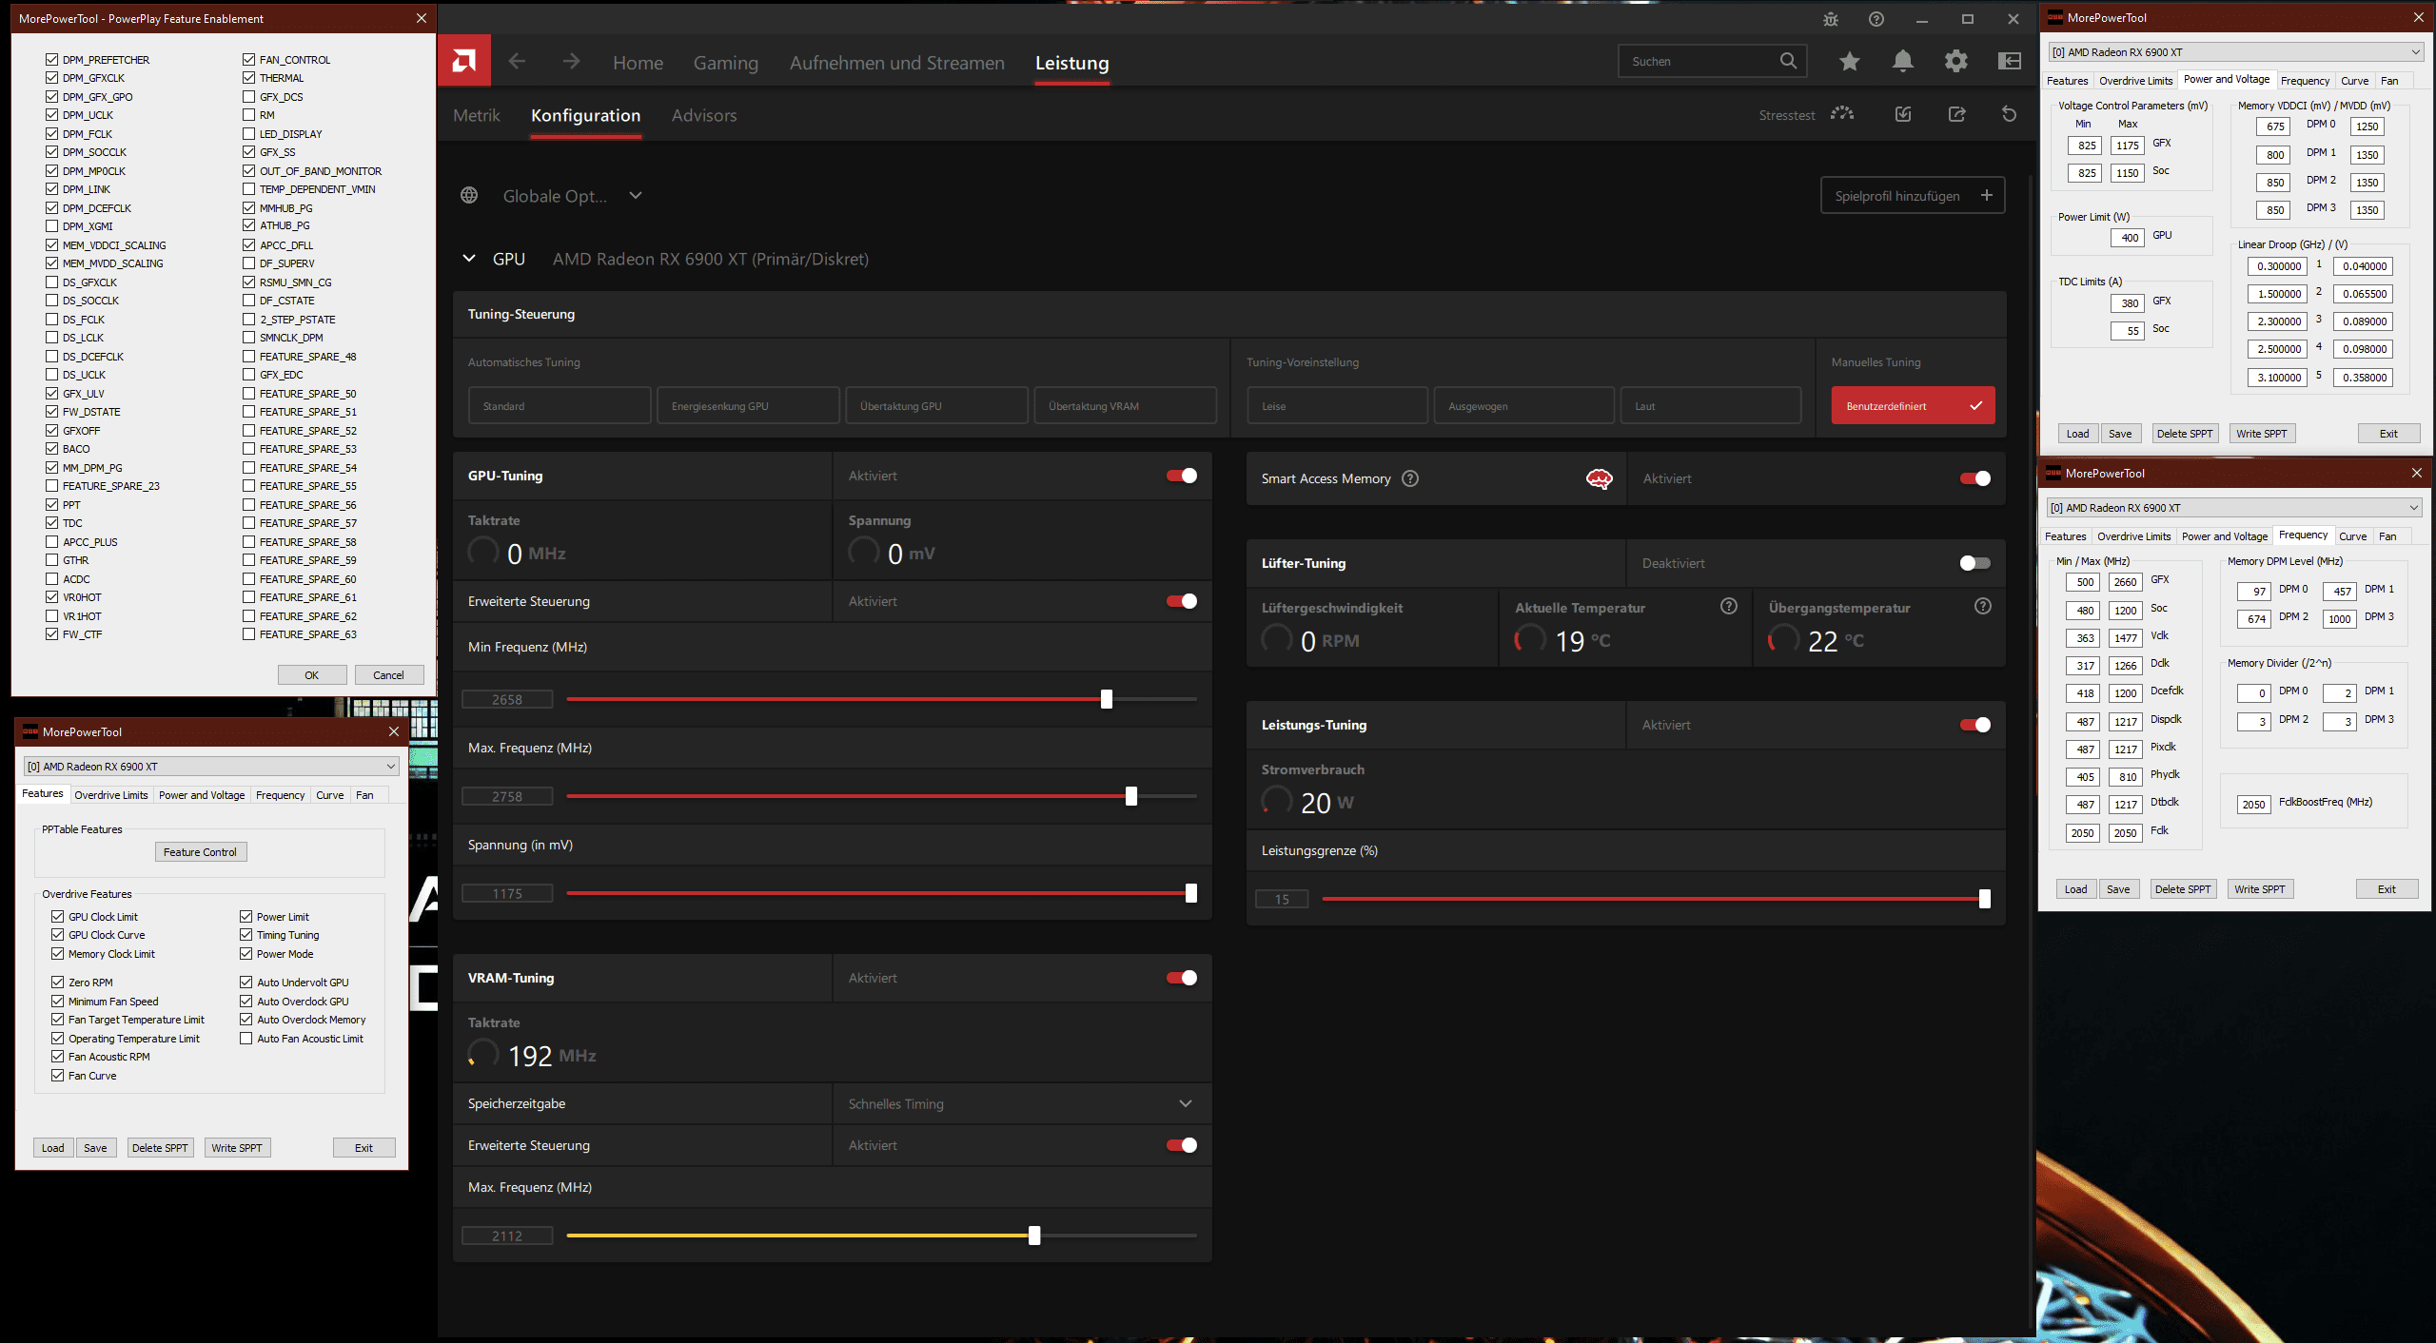Image resolution: width=2436 pixels, height=1343 pixels.
Task: Toggle VRAM Erweiterte Steuerung switch
Action: (x=1182, y=1145)
